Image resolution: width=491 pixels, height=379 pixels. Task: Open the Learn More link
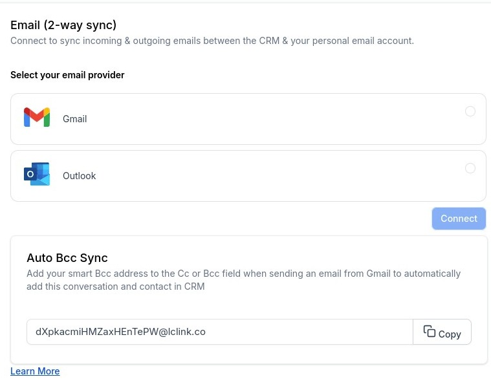click(35, 371)
